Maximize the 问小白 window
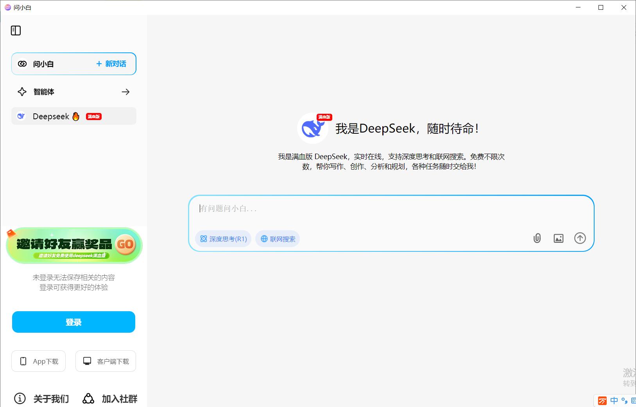Image resolution: width=636 pixels, height=407 pixels. pyautogui.click(x=601, y=7)
